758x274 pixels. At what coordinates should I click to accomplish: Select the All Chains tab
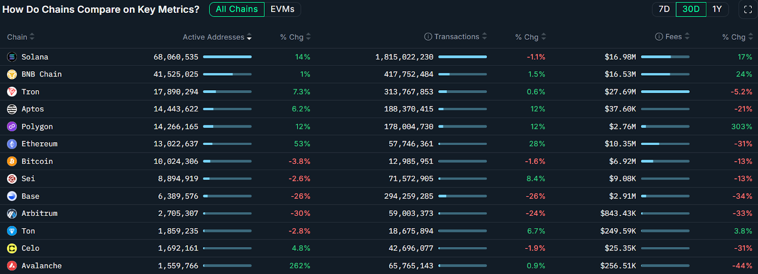pos(237,9)
